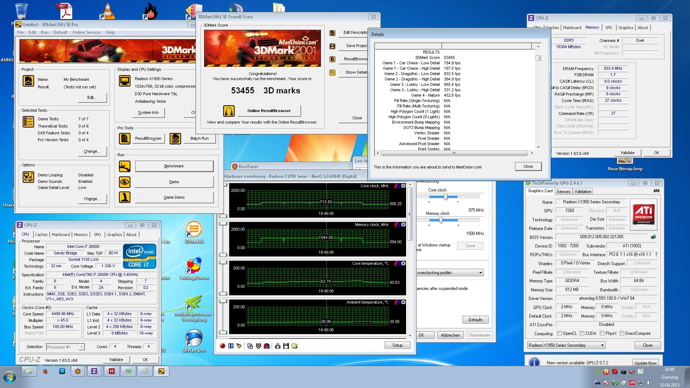Screen dimensions: 690x388
Task: Click the Save Project disk icon in score window
Action: [332, 46]
